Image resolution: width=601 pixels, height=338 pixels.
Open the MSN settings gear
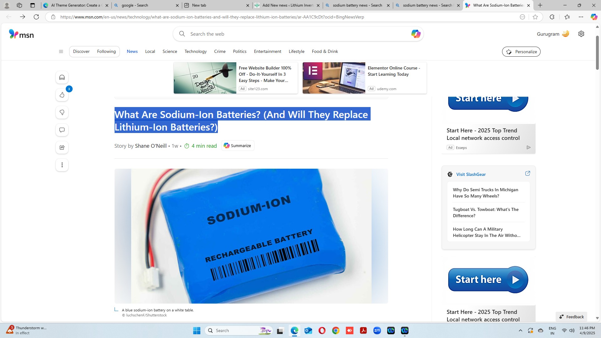pos(581,34)
